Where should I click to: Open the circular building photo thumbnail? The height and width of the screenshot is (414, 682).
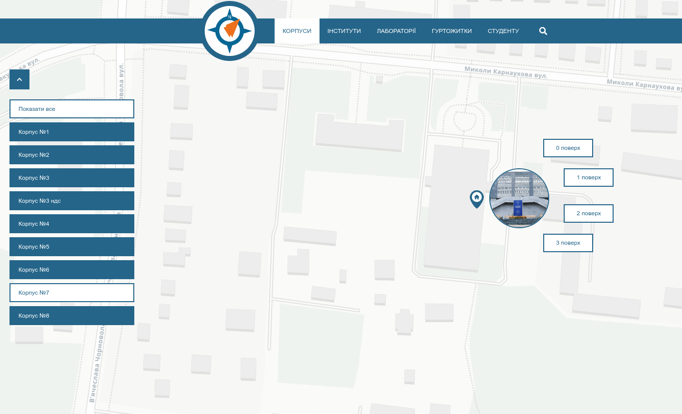[519, 198]
